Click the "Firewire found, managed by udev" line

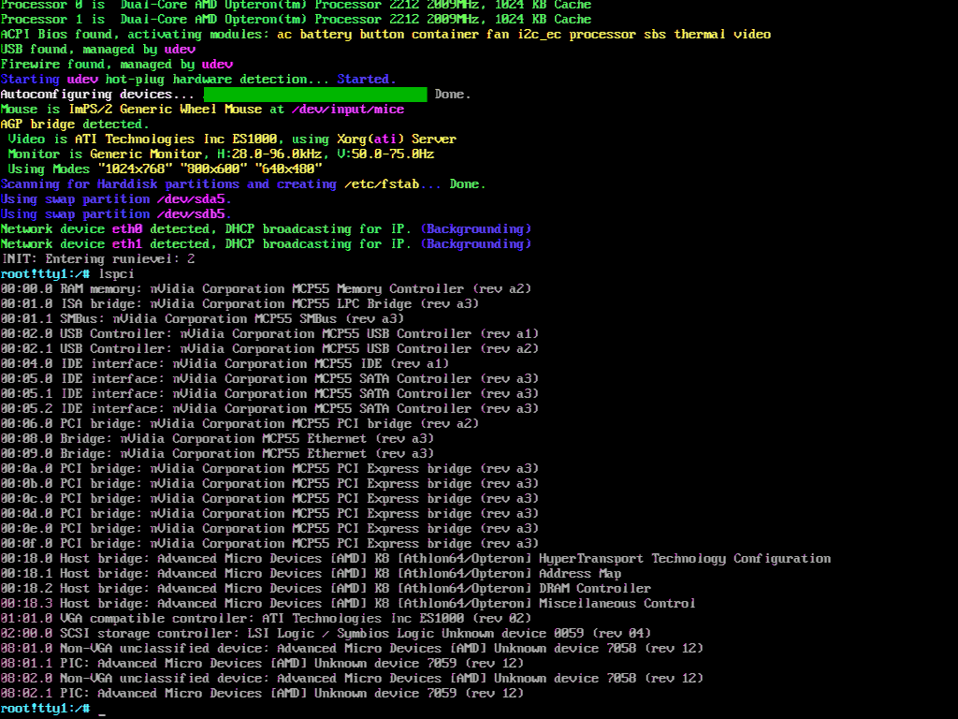click(117, 65)
